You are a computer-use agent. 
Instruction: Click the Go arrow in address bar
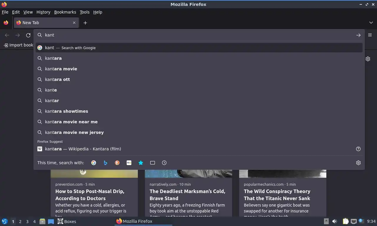(358, 35)
